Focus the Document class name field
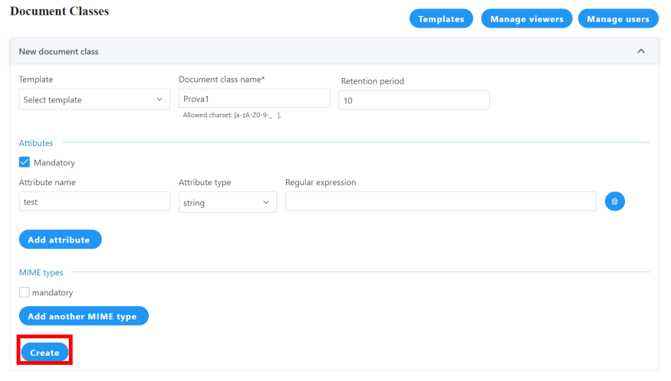Image resolution: width=671 pixels, height=381 pixels. tap(254, 99)
